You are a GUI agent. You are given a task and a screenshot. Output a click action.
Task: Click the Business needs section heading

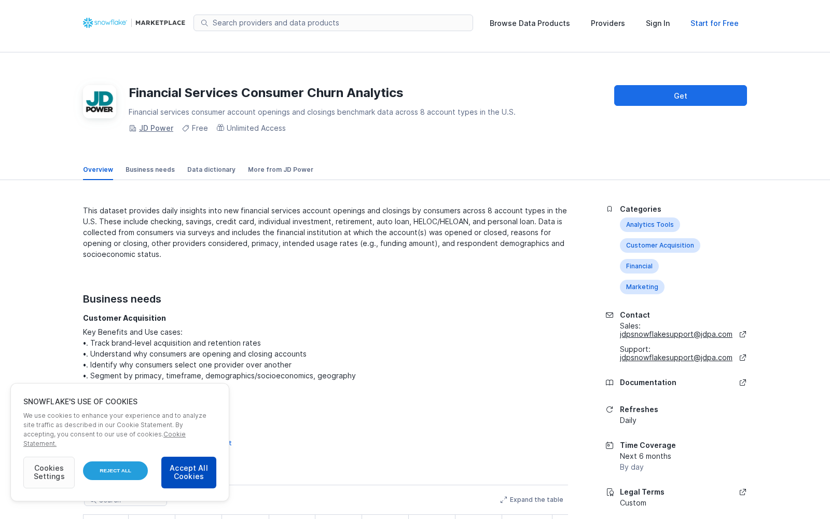click(x=122, y=299)
